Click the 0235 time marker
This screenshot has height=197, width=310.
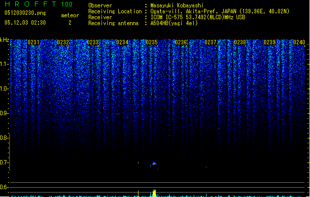tap(152, 42)
